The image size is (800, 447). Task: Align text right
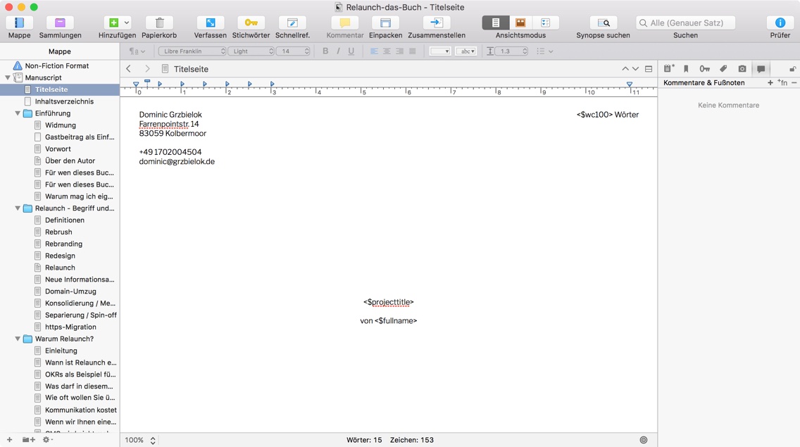(399, 51)
